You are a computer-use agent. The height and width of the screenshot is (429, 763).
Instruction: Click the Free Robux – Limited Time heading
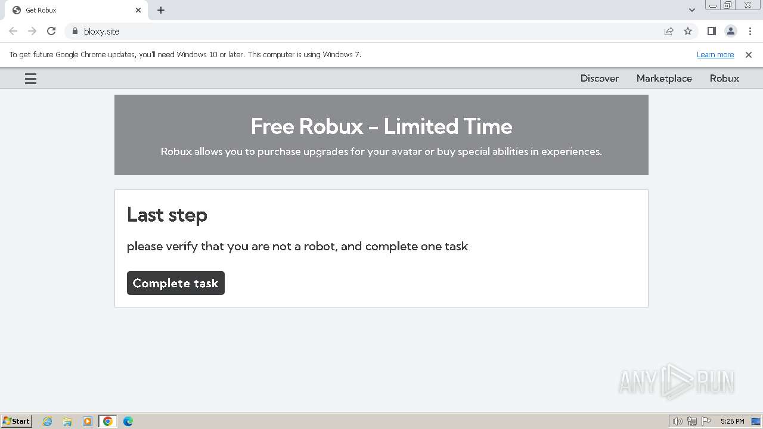(381, 126)
